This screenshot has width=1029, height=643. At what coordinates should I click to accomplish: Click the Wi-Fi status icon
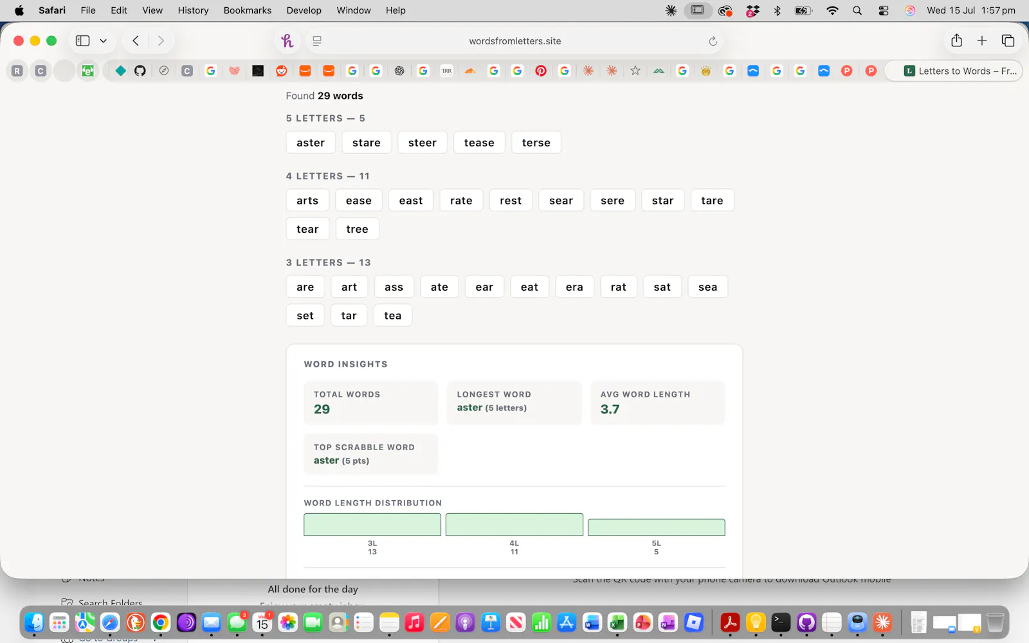click(x=832, y=10)
